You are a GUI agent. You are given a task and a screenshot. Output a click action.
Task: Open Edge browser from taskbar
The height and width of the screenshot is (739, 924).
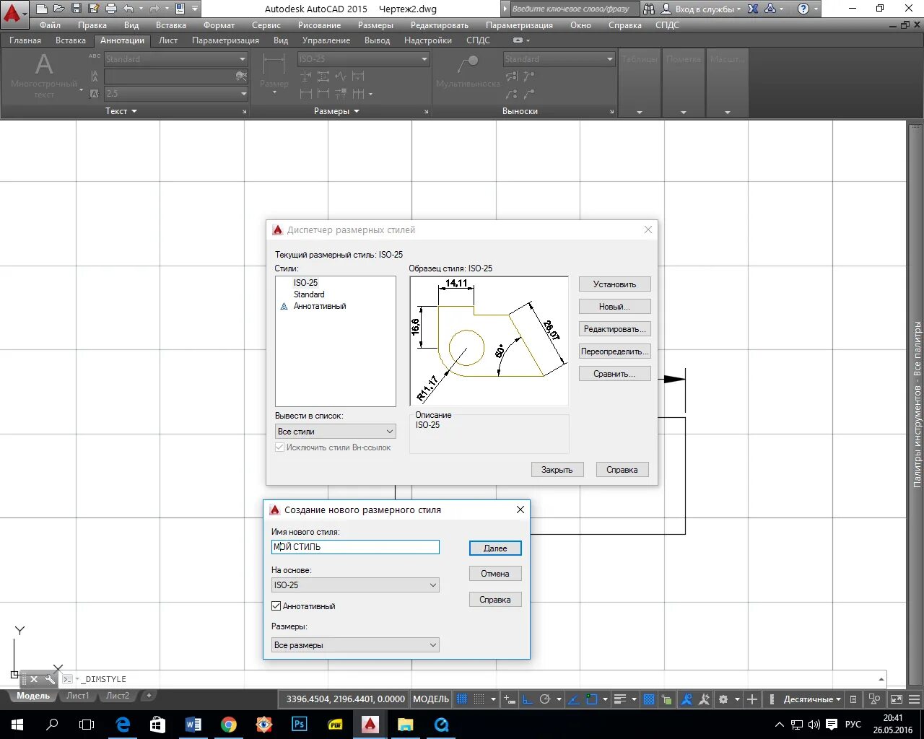coord(123,725)
